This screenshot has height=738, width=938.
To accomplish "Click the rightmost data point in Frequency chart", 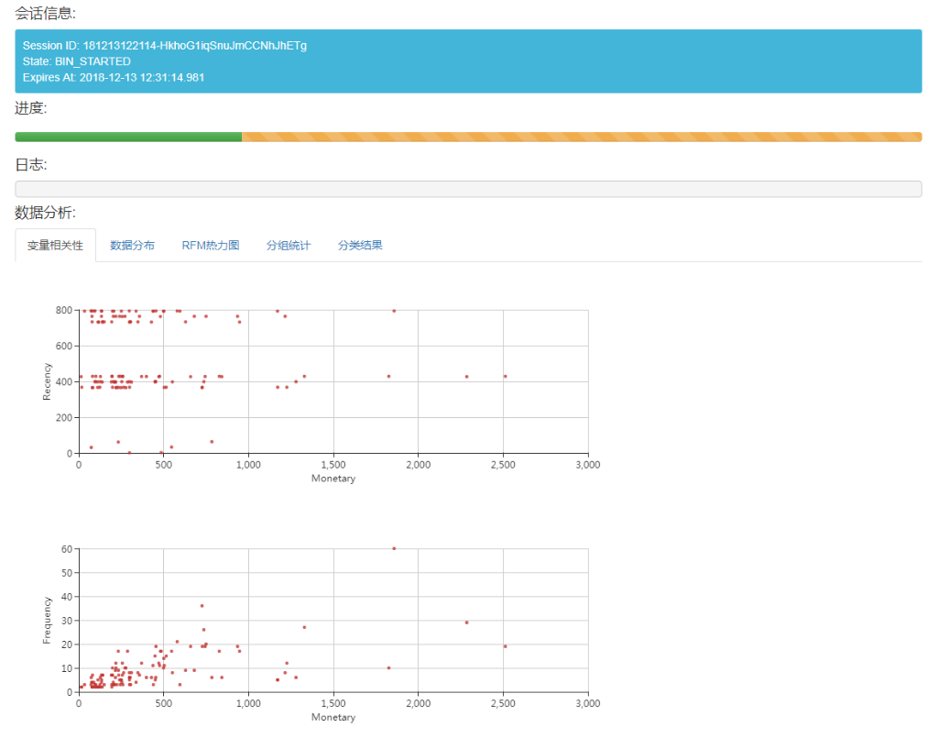I will pos(505,646).
